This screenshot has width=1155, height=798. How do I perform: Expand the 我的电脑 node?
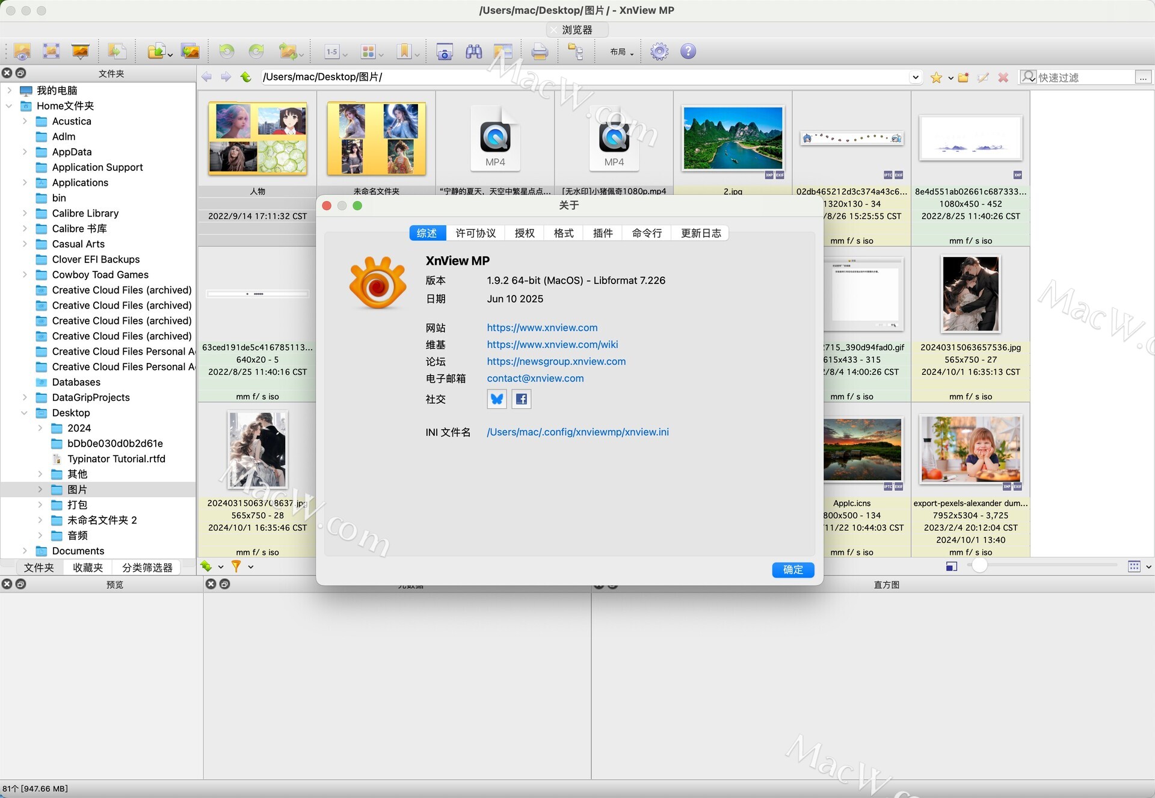(10, 90)
